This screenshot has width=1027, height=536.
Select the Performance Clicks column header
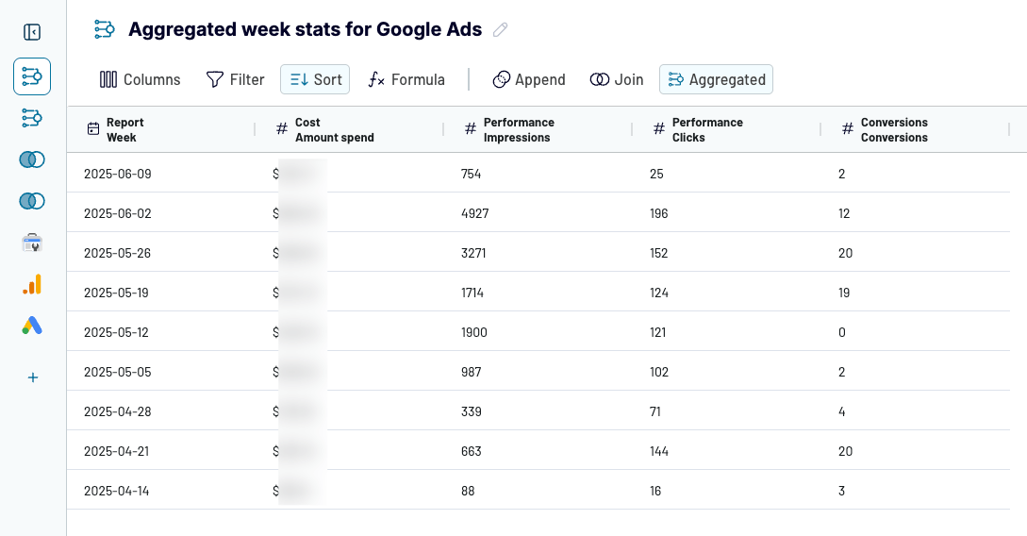tap(707, 130)
